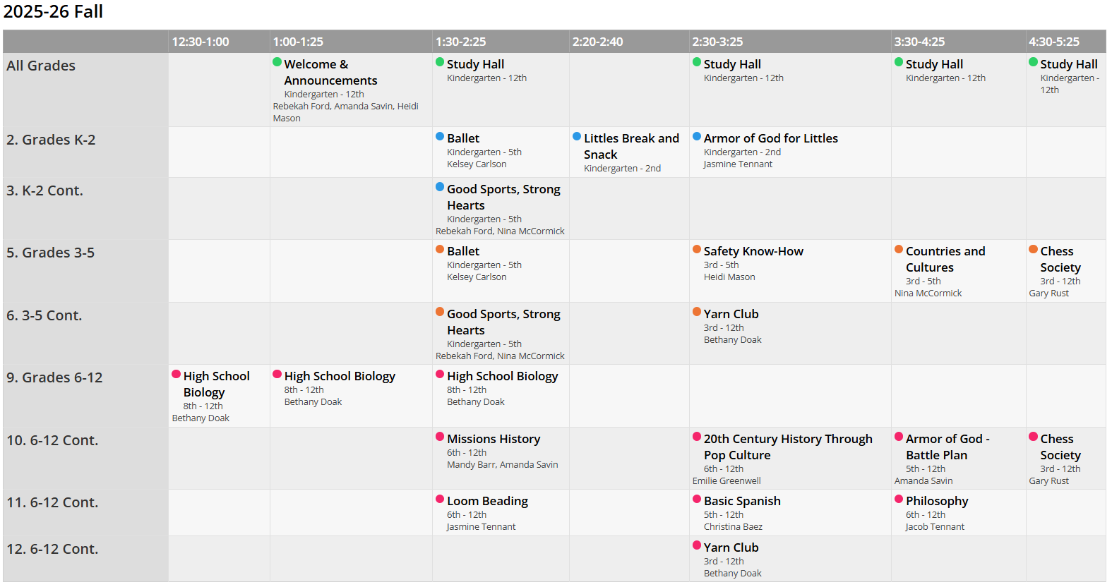Open Yarn Club in 12. 6-12 Cont. row
Image resolution: width=1112 pixels, height=587 pixels.
pos(731,547)
